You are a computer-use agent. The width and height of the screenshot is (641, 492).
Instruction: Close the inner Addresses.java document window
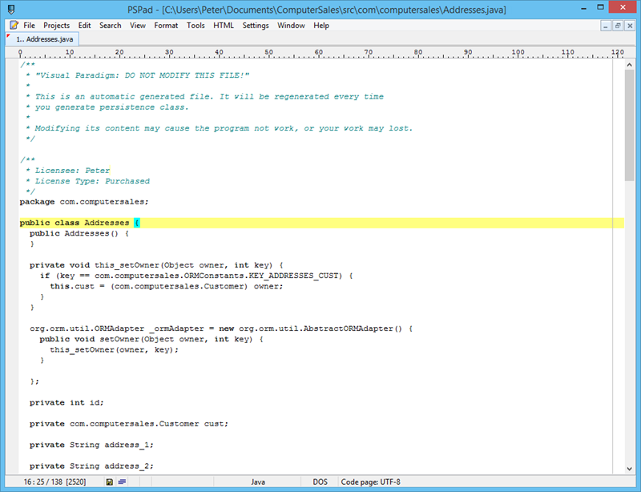pyautogui.click(x=630, y=26)
